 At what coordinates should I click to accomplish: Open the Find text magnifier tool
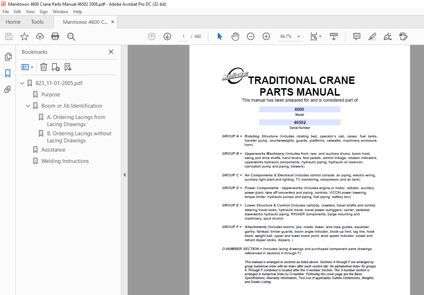coord(71,36)
